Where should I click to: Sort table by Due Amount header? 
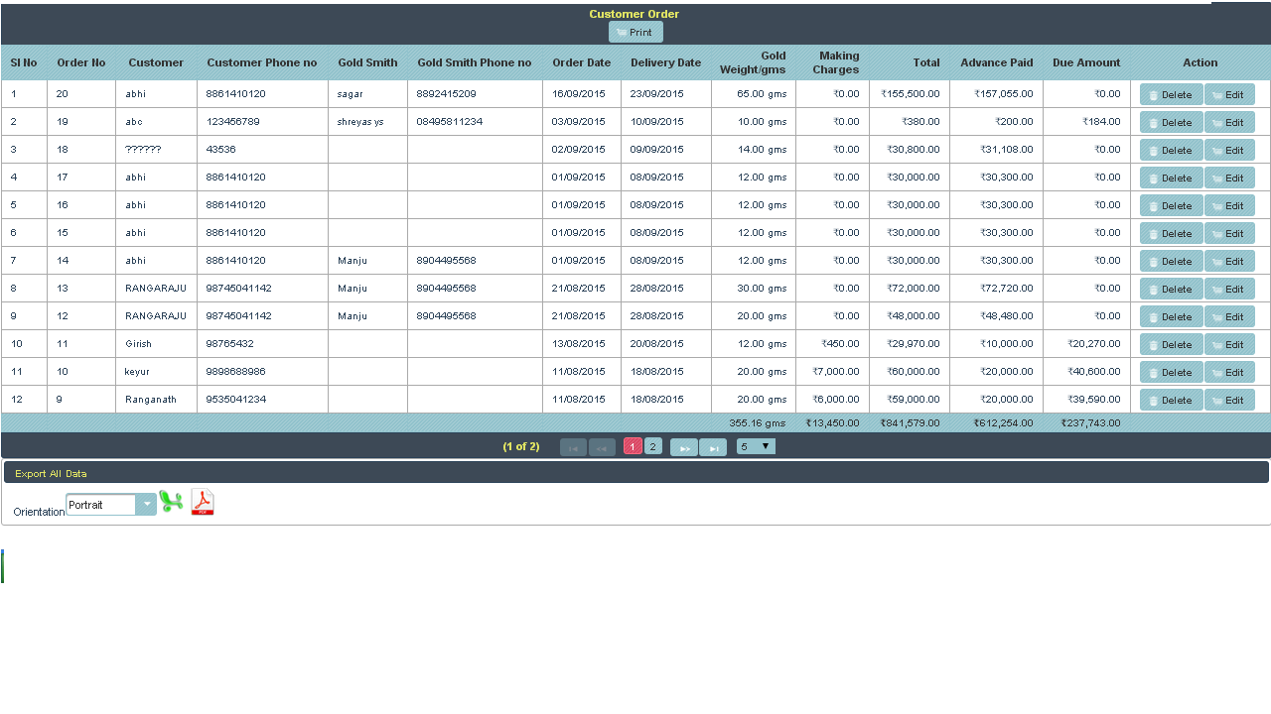pyautogui.click(x=1086, y=62)
